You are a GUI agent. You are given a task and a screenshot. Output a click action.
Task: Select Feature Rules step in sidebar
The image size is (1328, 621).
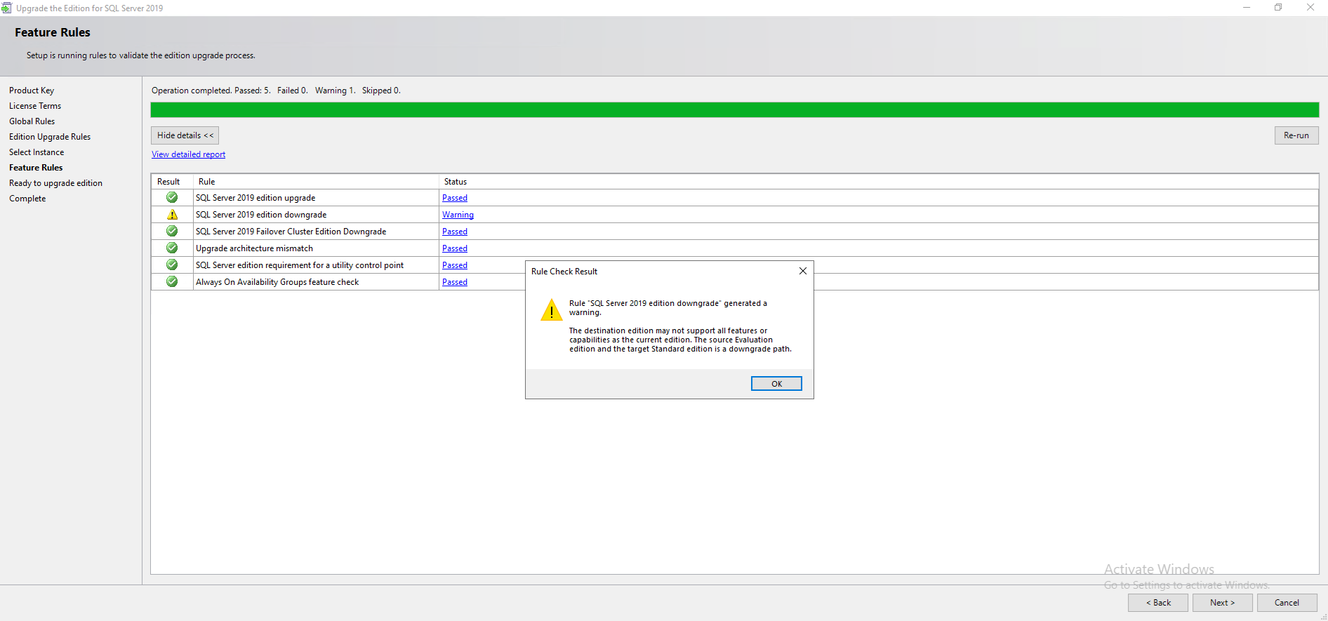pyautogui.click(x=36, y=168)
